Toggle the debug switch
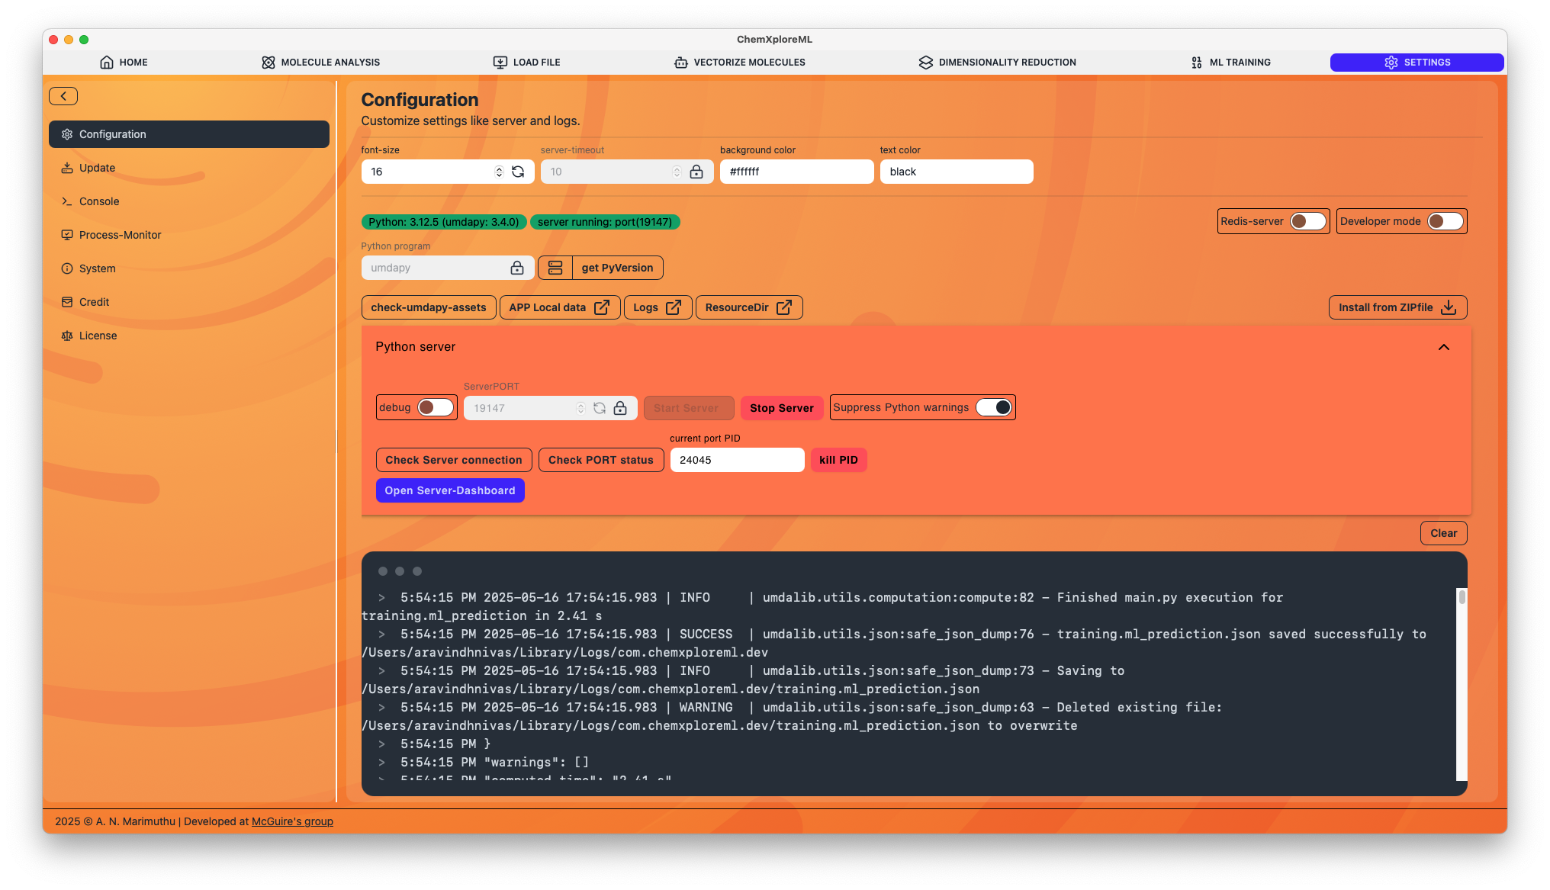The width and height of the screenshot is (1550, 890). click(x=436, y=407)
